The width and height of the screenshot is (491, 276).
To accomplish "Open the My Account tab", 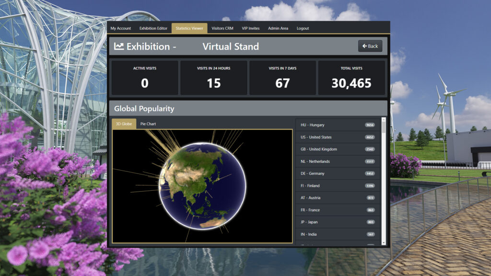I will point(120,28).
